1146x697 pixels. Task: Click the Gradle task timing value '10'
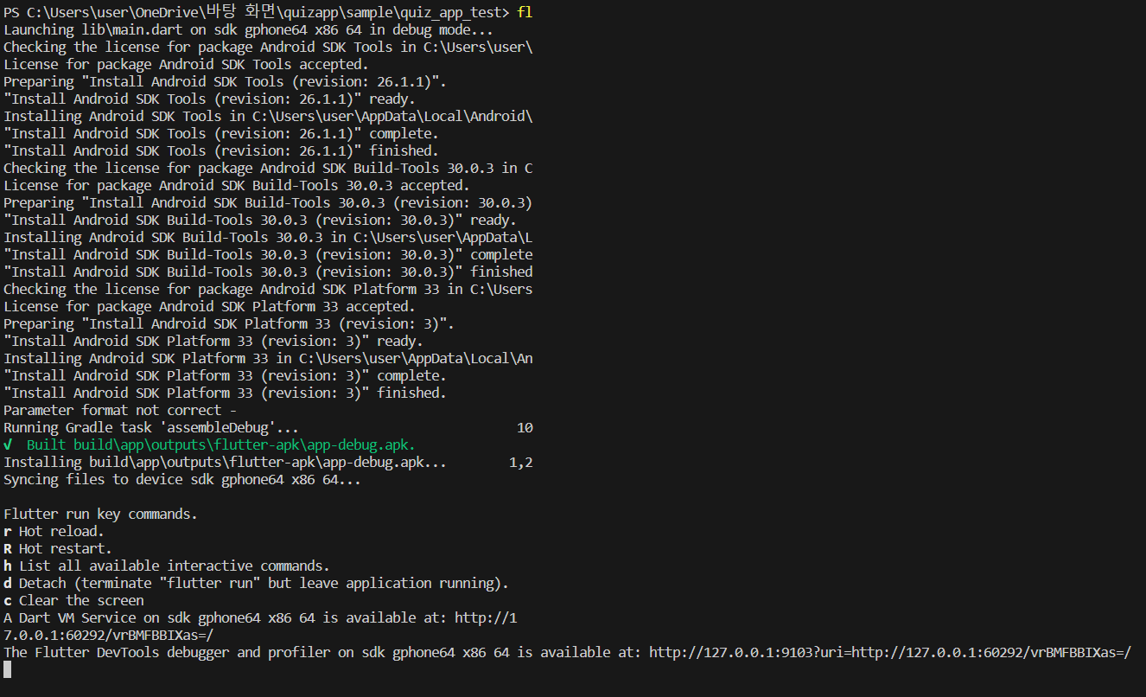[x=525, y=427]
